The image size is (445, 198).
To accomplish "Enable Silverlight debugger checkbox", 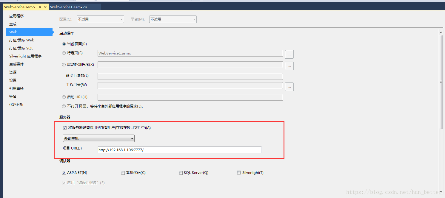I will 238,173.
